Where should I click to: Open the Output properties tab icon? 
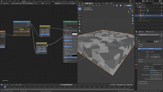click(x=136, y=40)
